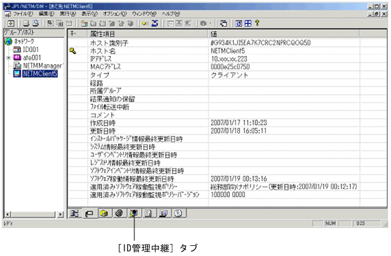Select the ホスト名 attribute label
The image size is (391, 256).
coord(103,51)
